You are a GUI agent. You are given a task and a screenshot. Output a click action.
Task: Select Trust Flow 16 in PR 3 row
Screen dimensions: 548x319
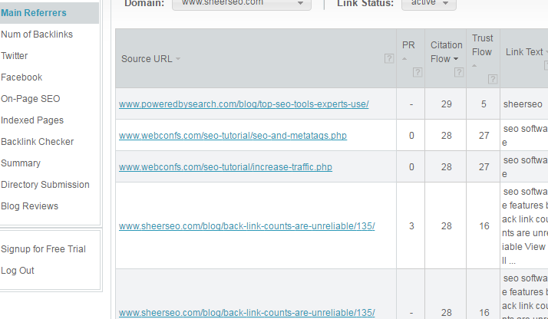click(x=484, y=226)
